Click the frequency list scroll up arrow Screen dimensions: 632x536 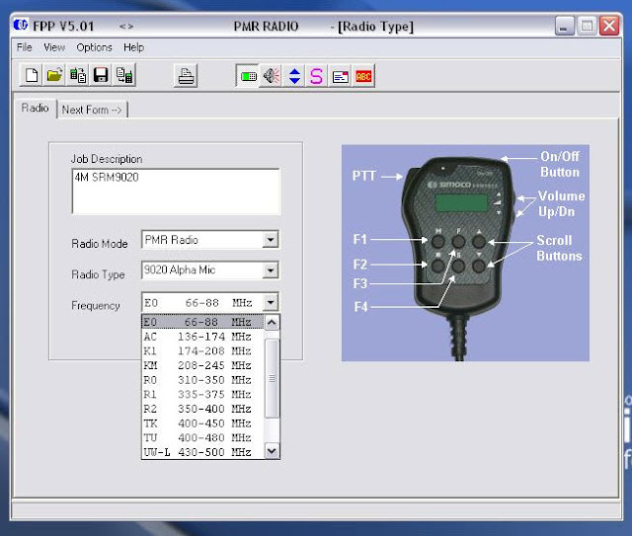click(272, 322)
